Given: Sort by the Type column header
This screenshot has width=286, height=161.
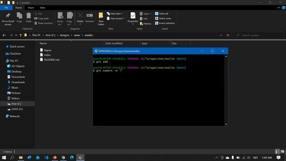Looking at the screenshot, I should pos(144,43).
